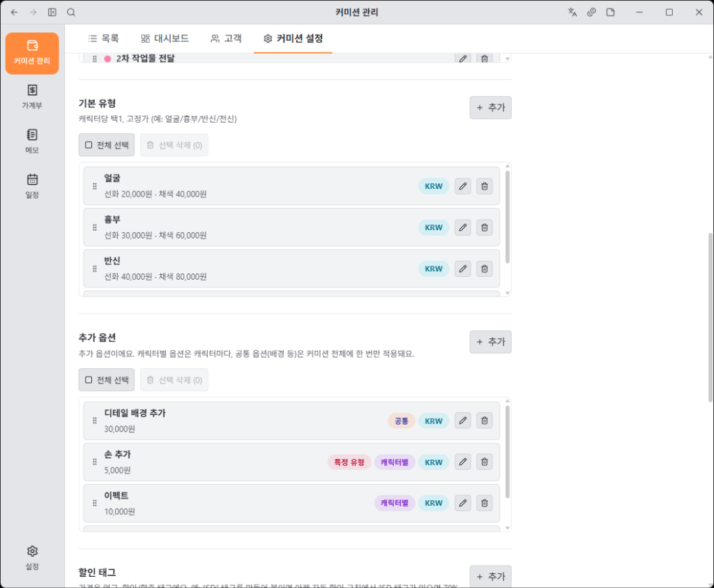Delete the 디테일 배경 추가 option

485,421
